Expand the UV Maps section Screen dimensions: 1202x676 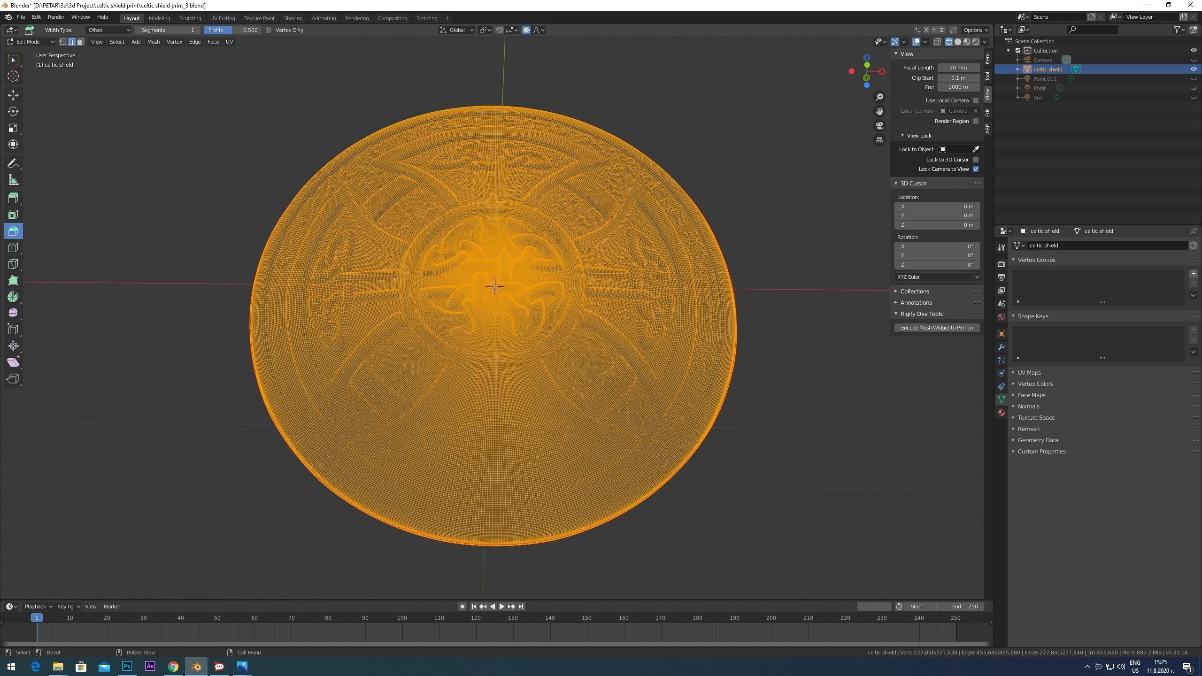coord(1029,372)
